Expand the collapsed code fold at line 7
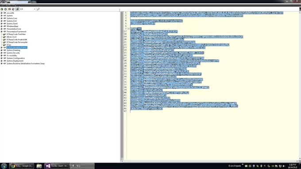Screen dimensions: 301x169 tap(129, 29)
